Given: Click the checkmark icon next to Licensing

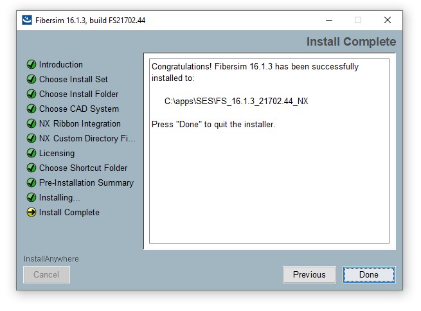Looking at the screenshot, I should tap(31, 153).
